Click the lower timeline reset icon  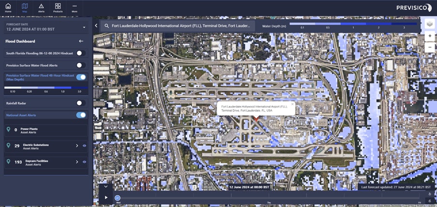(x=429, y=201)
